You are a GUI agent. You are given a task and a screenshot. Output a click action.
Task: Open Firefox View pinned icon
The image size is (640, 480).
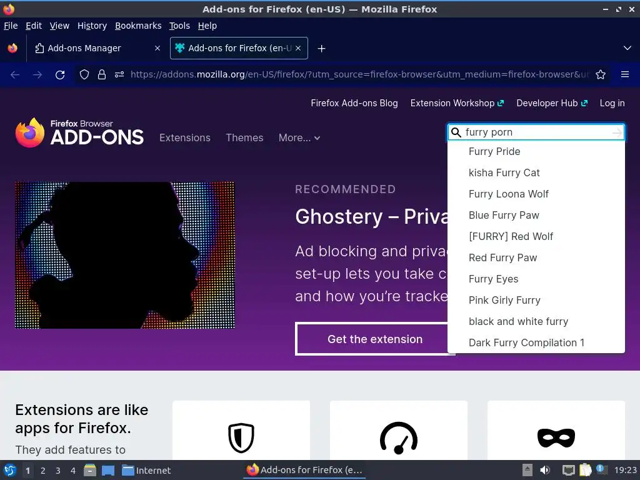pyautogui.click(x=12, y=48)
